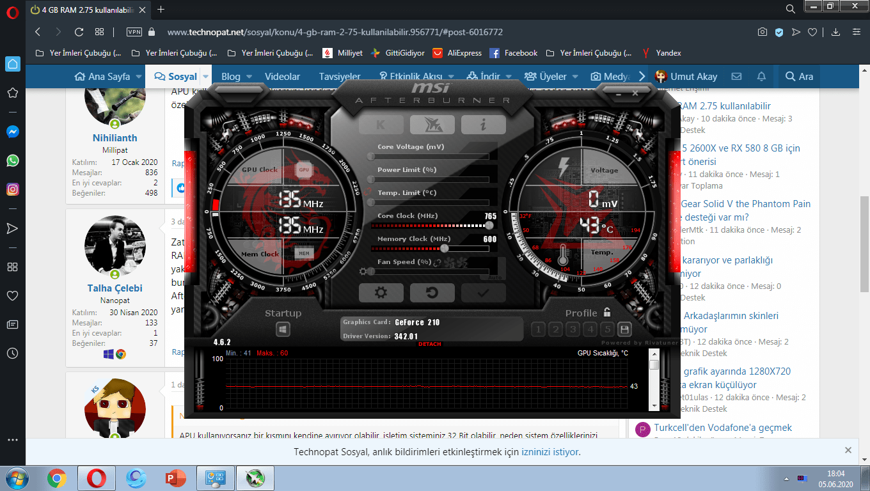Click the Core Clock slider handle
Image resolution: width=870 pixels, height=491 pixels.
point(489,225)
